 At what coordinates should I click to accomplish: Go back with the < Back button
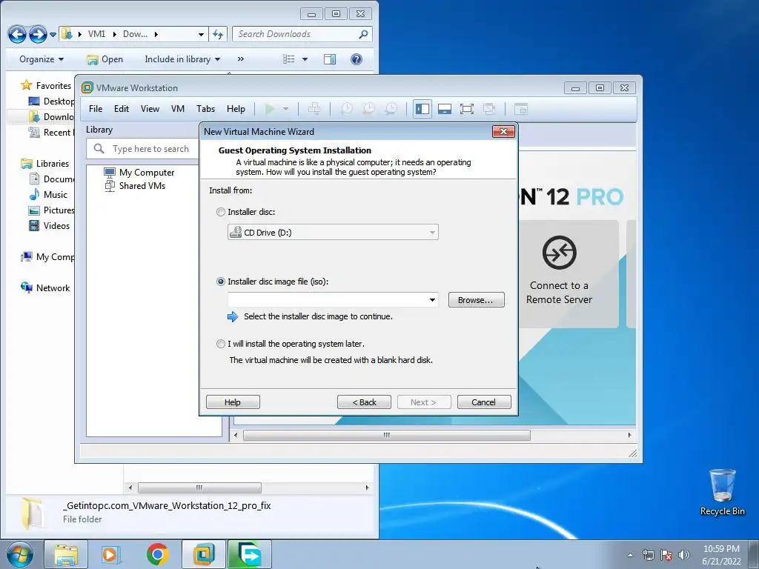coord(364,402)
